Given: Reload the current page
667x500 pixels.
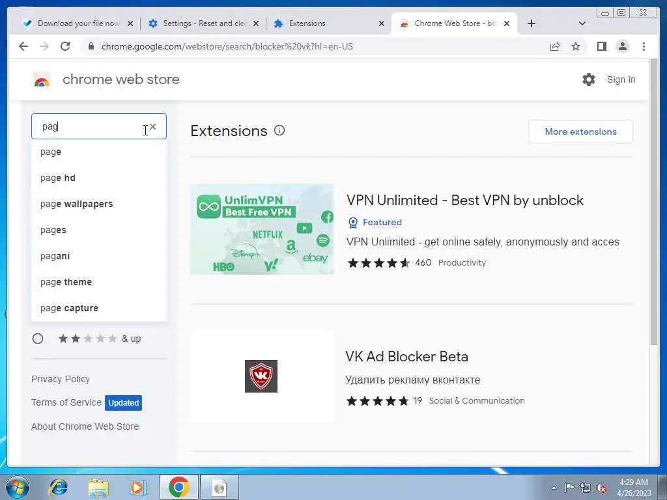Looking at the screenshot, I should click(65, 46).
